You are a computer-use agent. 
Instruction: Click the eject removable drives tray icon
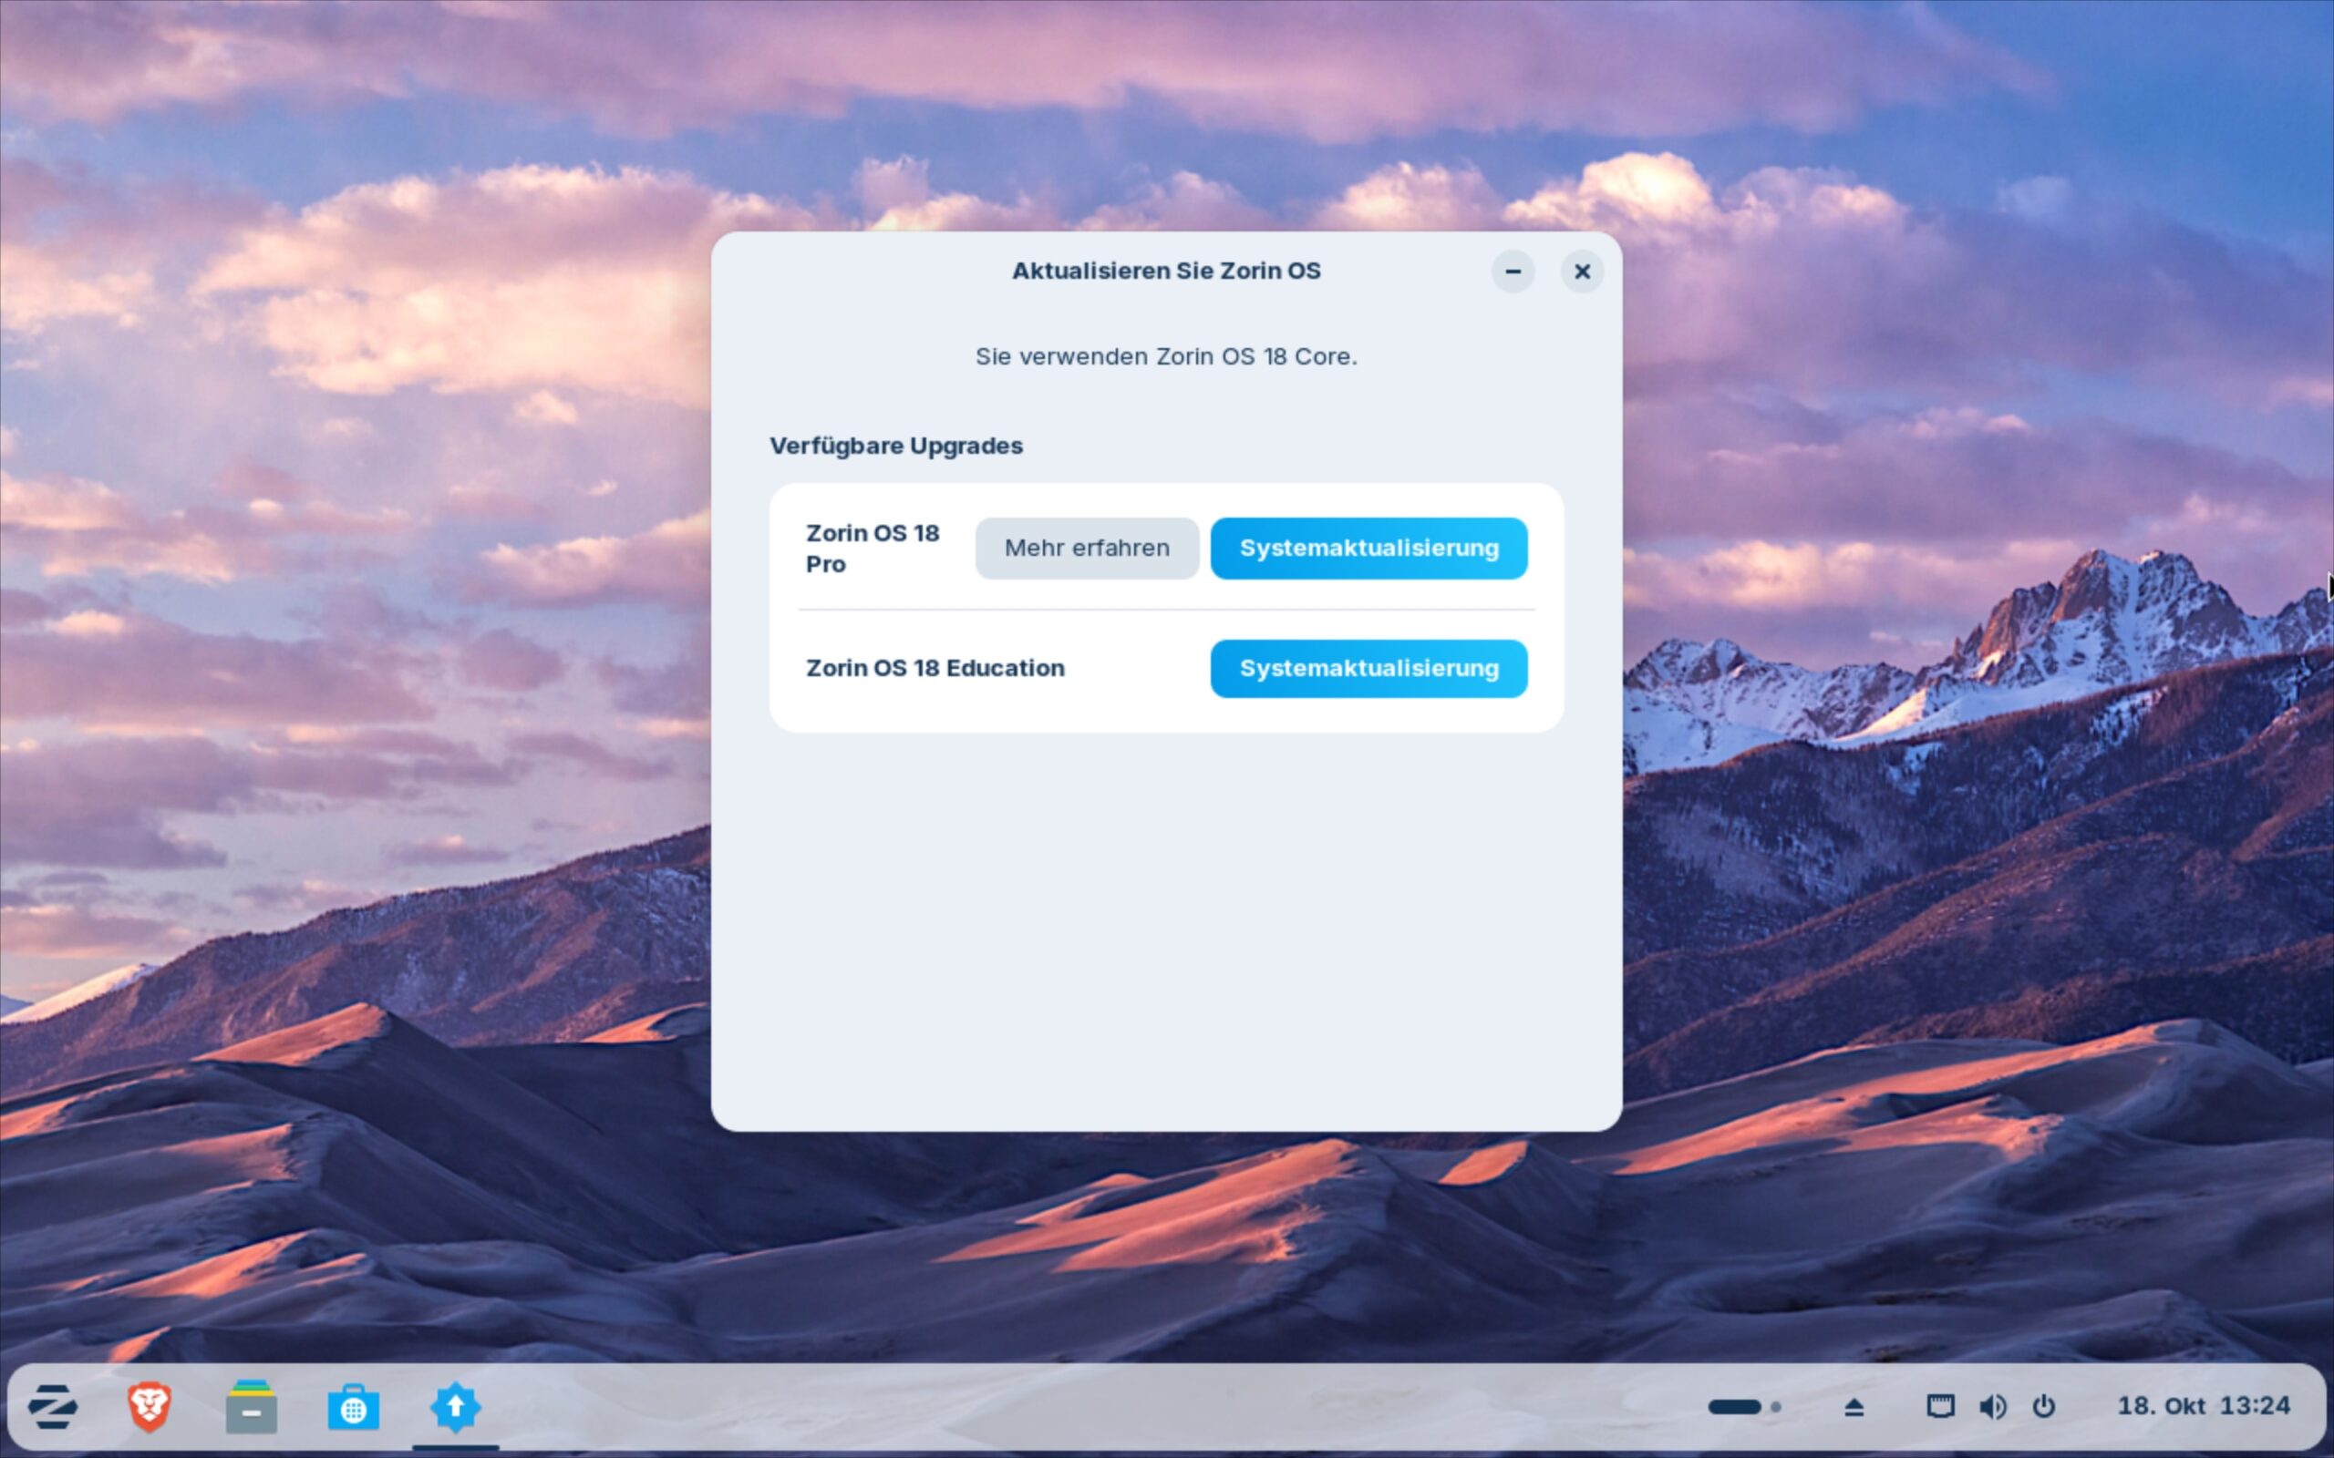1853,1407
